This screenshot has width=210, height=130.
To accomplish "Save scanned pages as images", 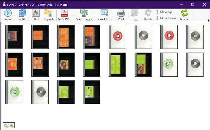I will (84, 15).
